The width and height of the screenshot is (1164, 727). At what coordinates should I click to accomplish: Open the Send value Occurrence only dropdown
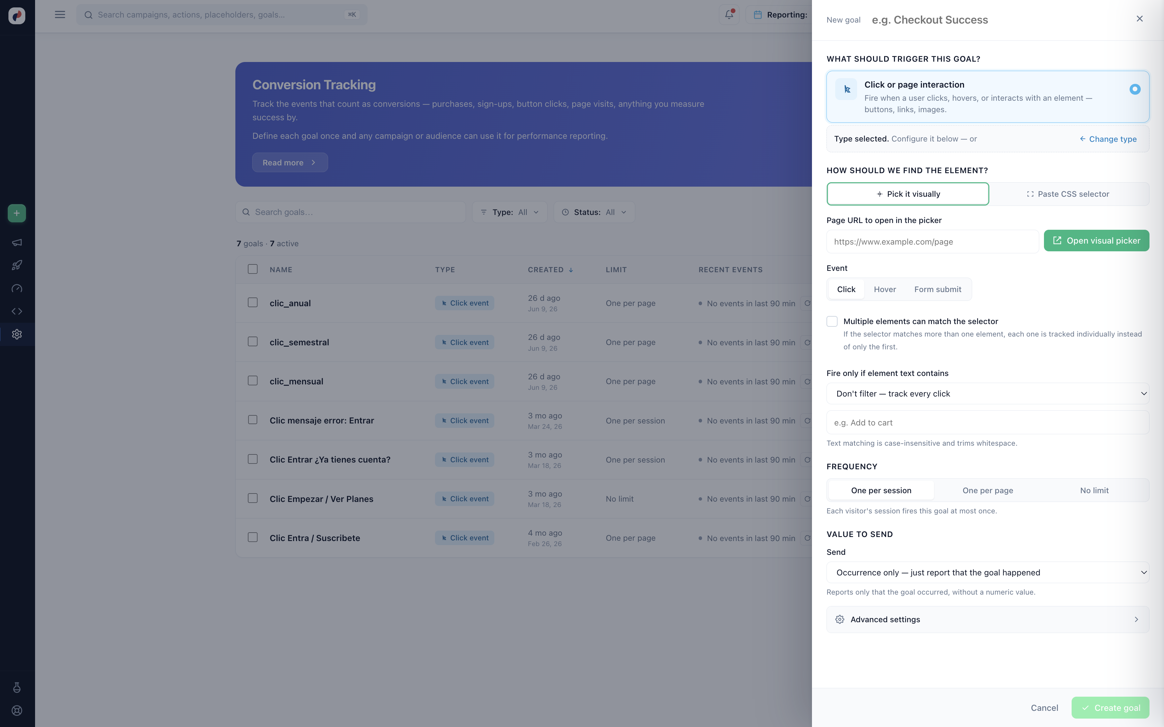pos(987,573)
